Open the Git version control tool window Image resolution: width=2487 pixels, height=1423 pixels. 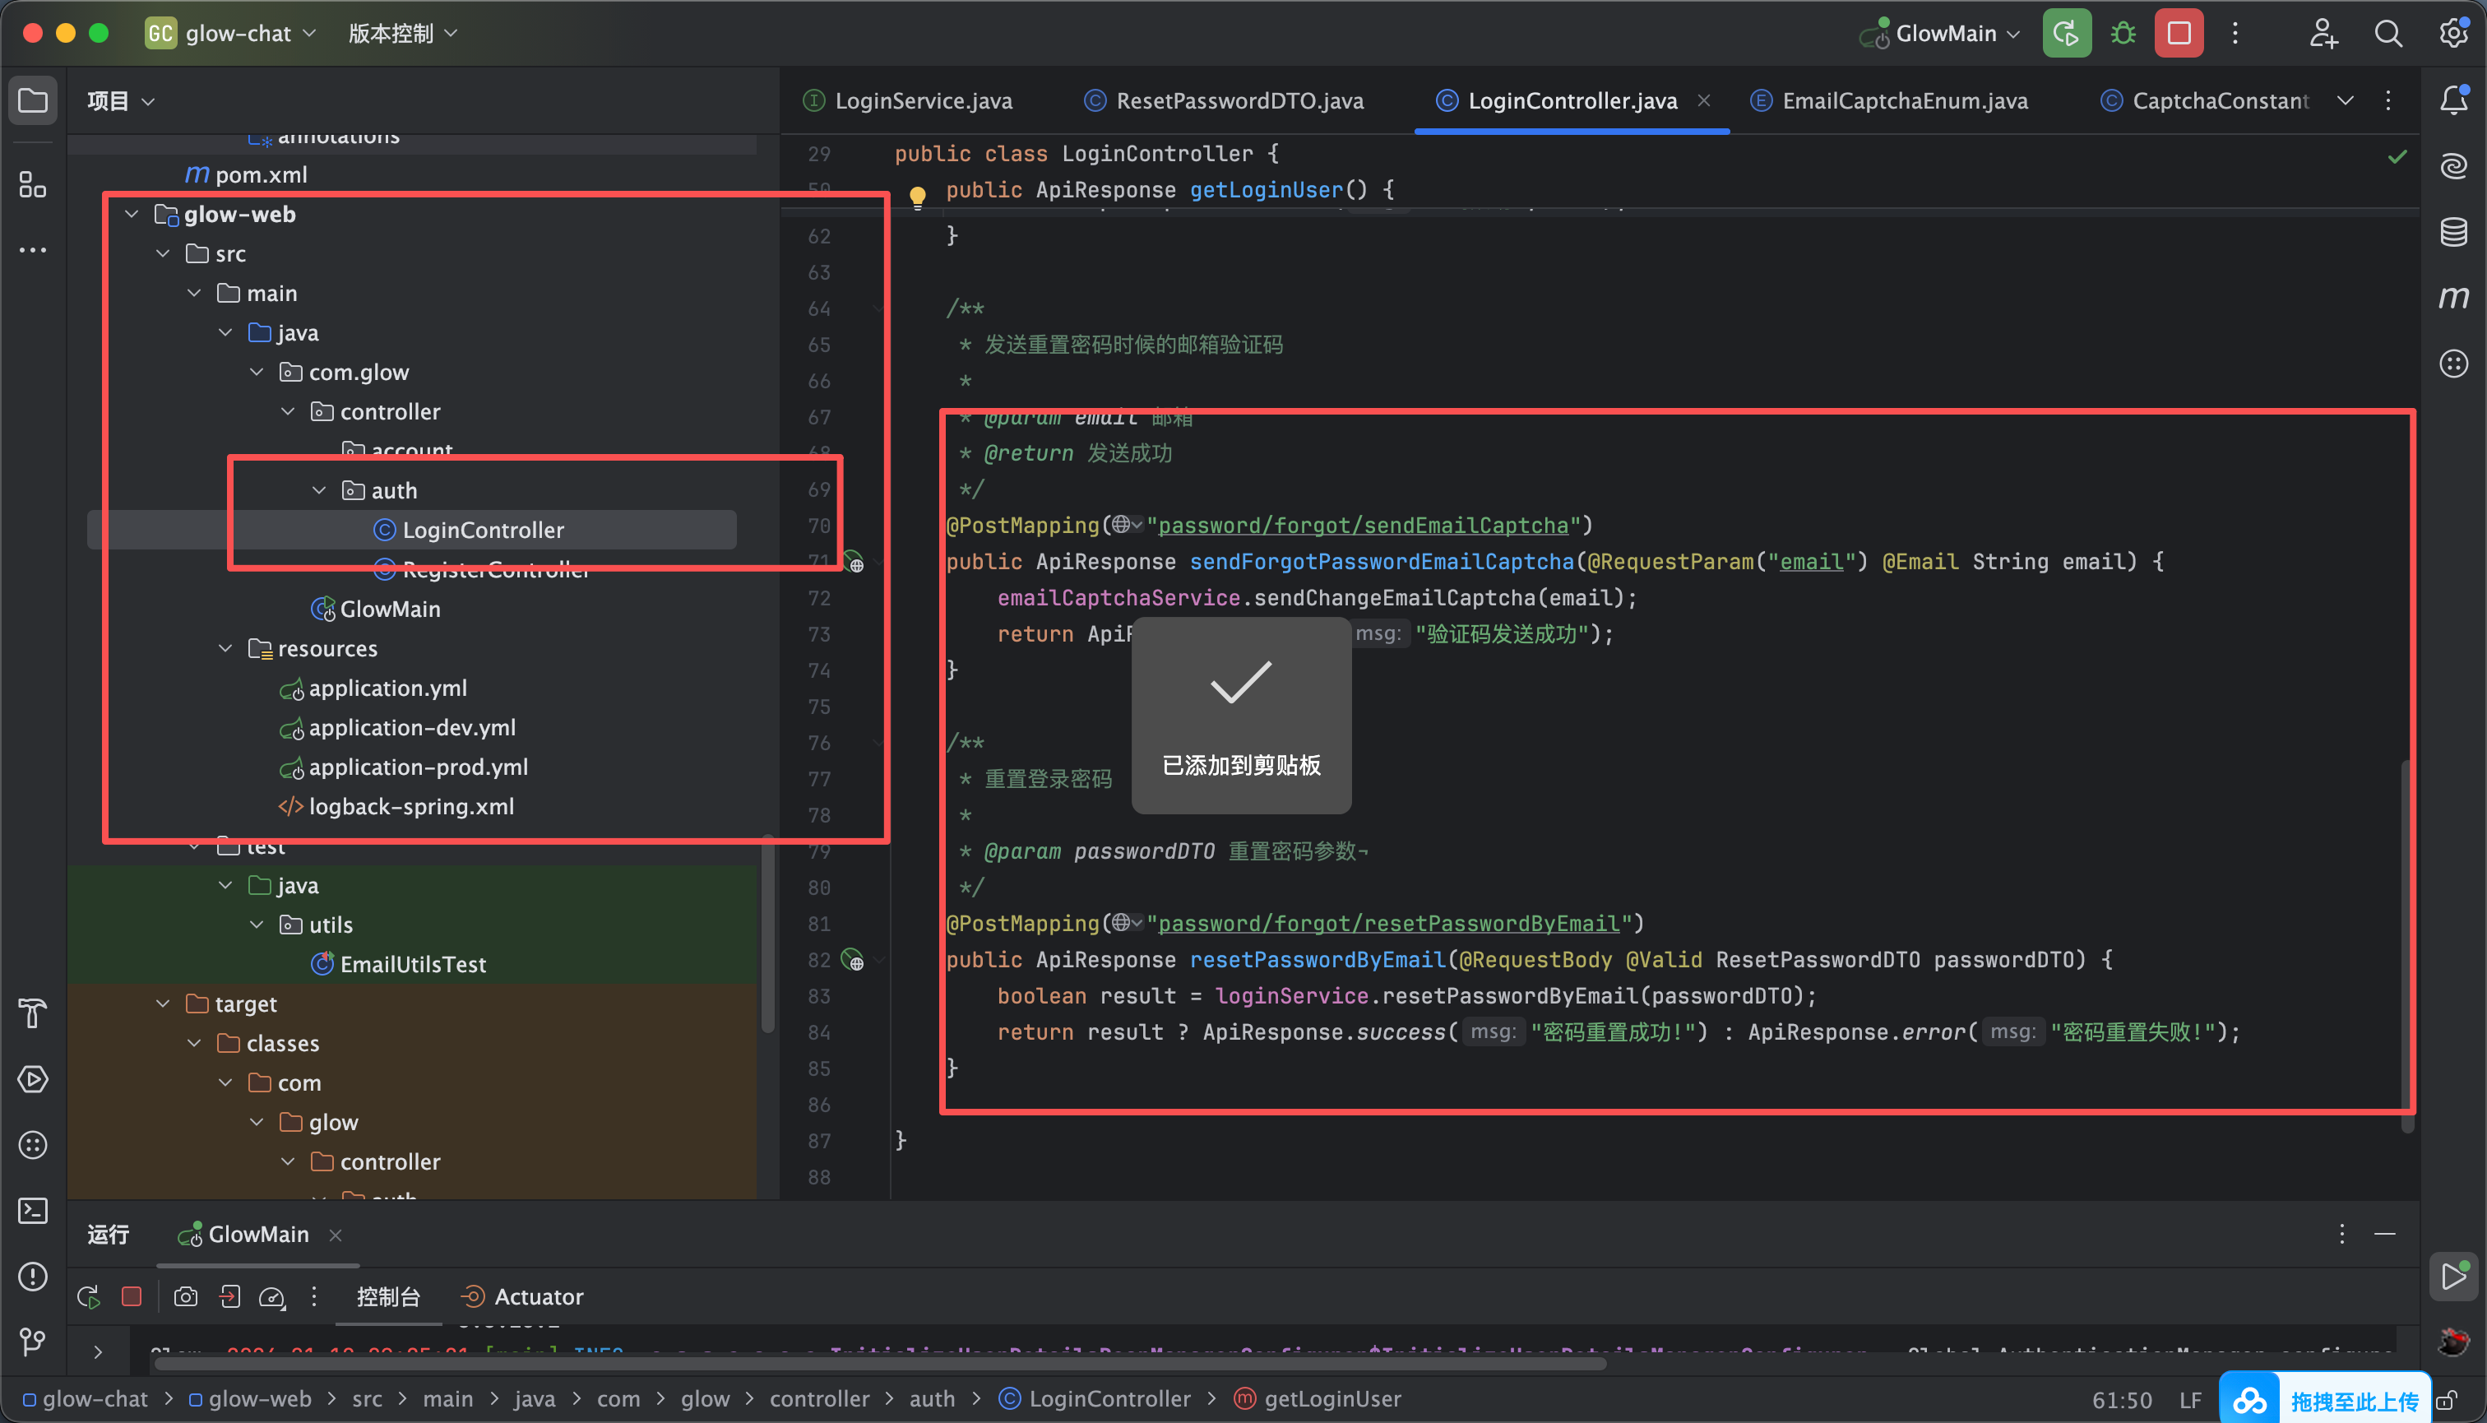tap(33, 1341)
